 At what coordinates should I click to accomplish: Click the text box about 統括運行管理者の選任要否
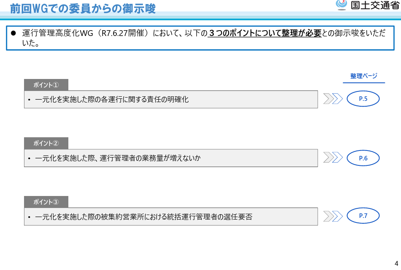[x=171, y=217]
